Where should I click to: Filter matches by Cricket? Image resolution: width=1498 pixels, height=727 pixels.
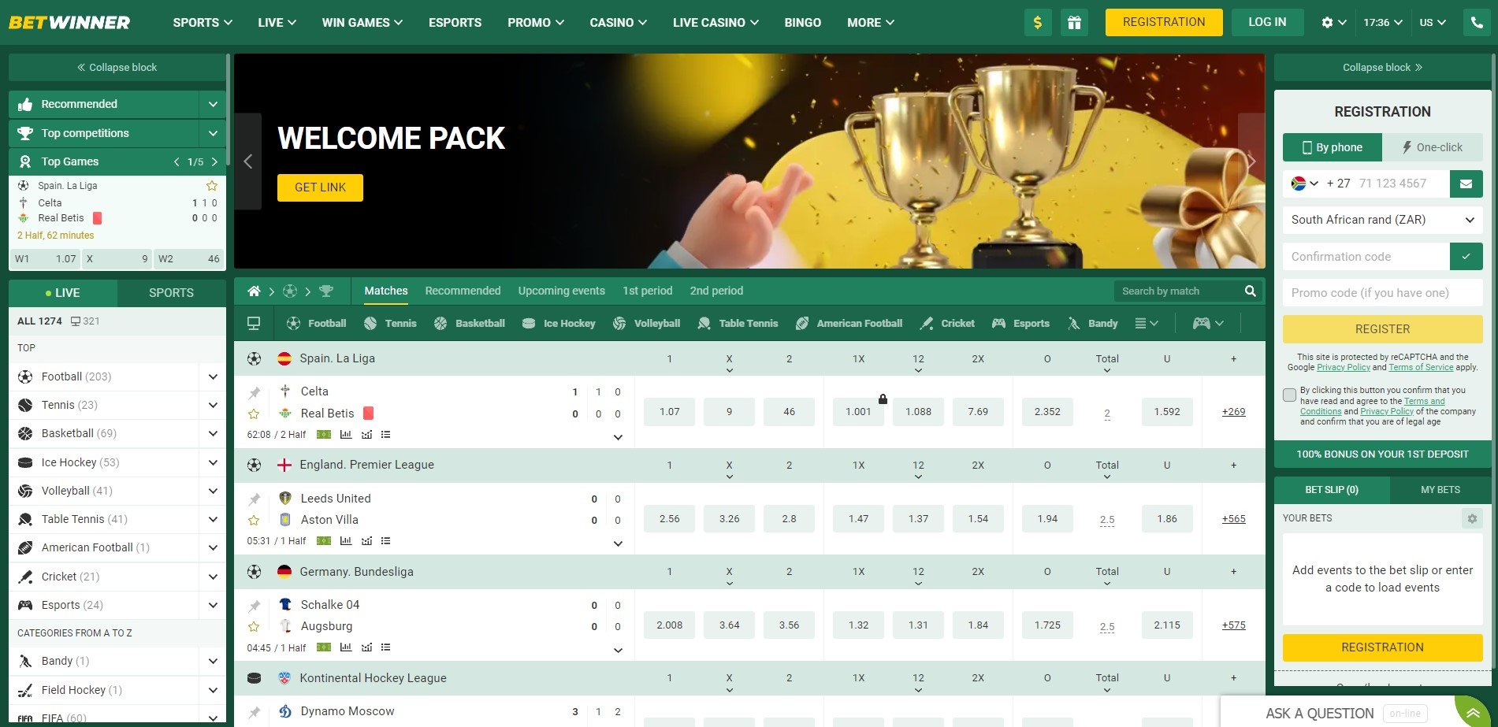pos(947,324)
